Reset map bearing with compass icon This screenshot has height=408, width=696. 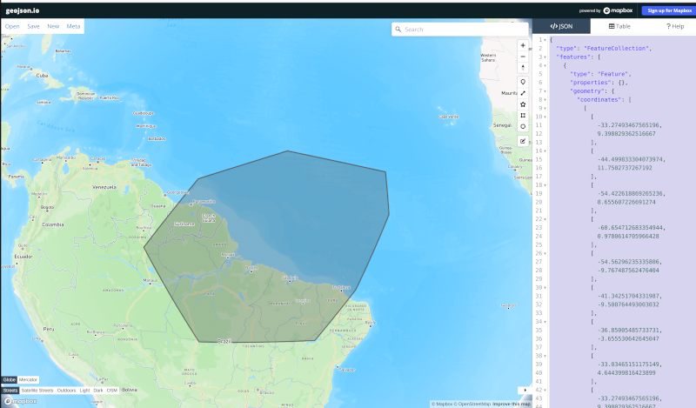point(523,68)
